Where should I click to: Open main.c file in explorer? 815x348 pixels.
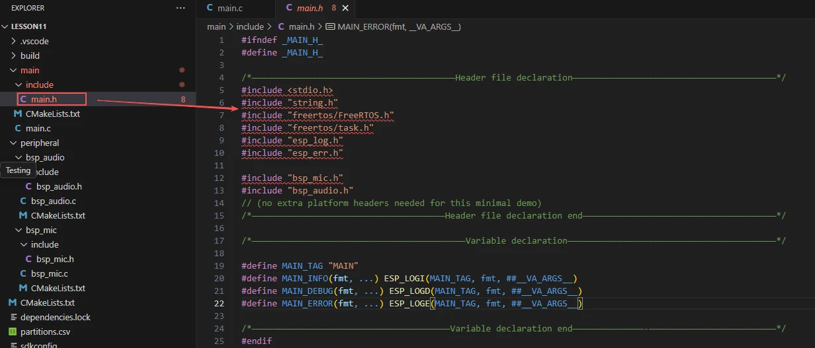click(38, 128)
